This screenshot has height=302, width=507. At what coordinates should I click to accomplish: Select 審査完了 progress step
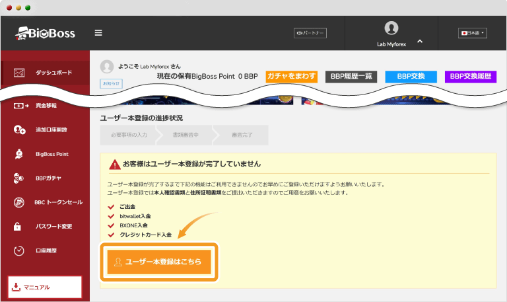tap(242, 135)
